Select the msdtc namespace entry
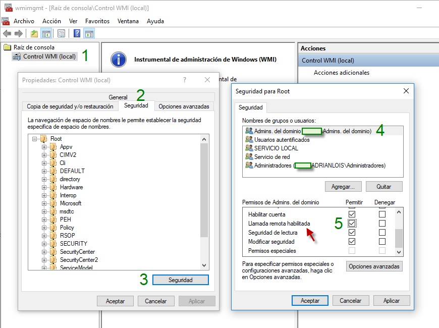The width and height of the screenshot is (439, 328). point(67,211)
